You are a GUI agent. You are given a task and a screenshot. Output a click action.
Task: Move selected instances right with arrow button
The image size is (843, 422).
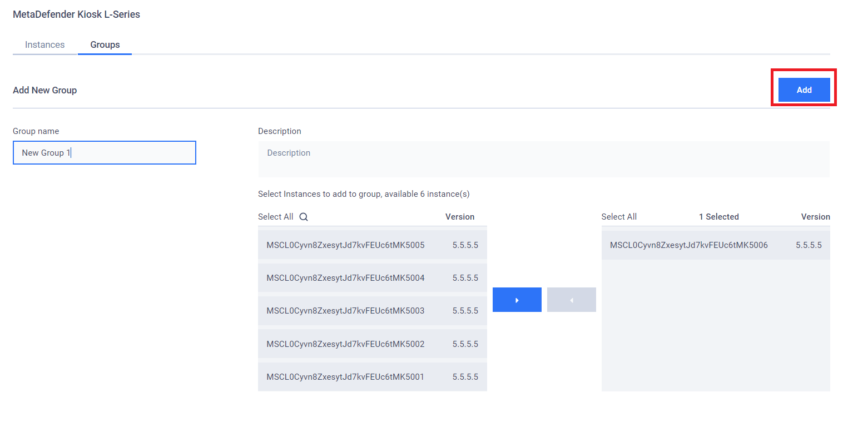point(517,300)
